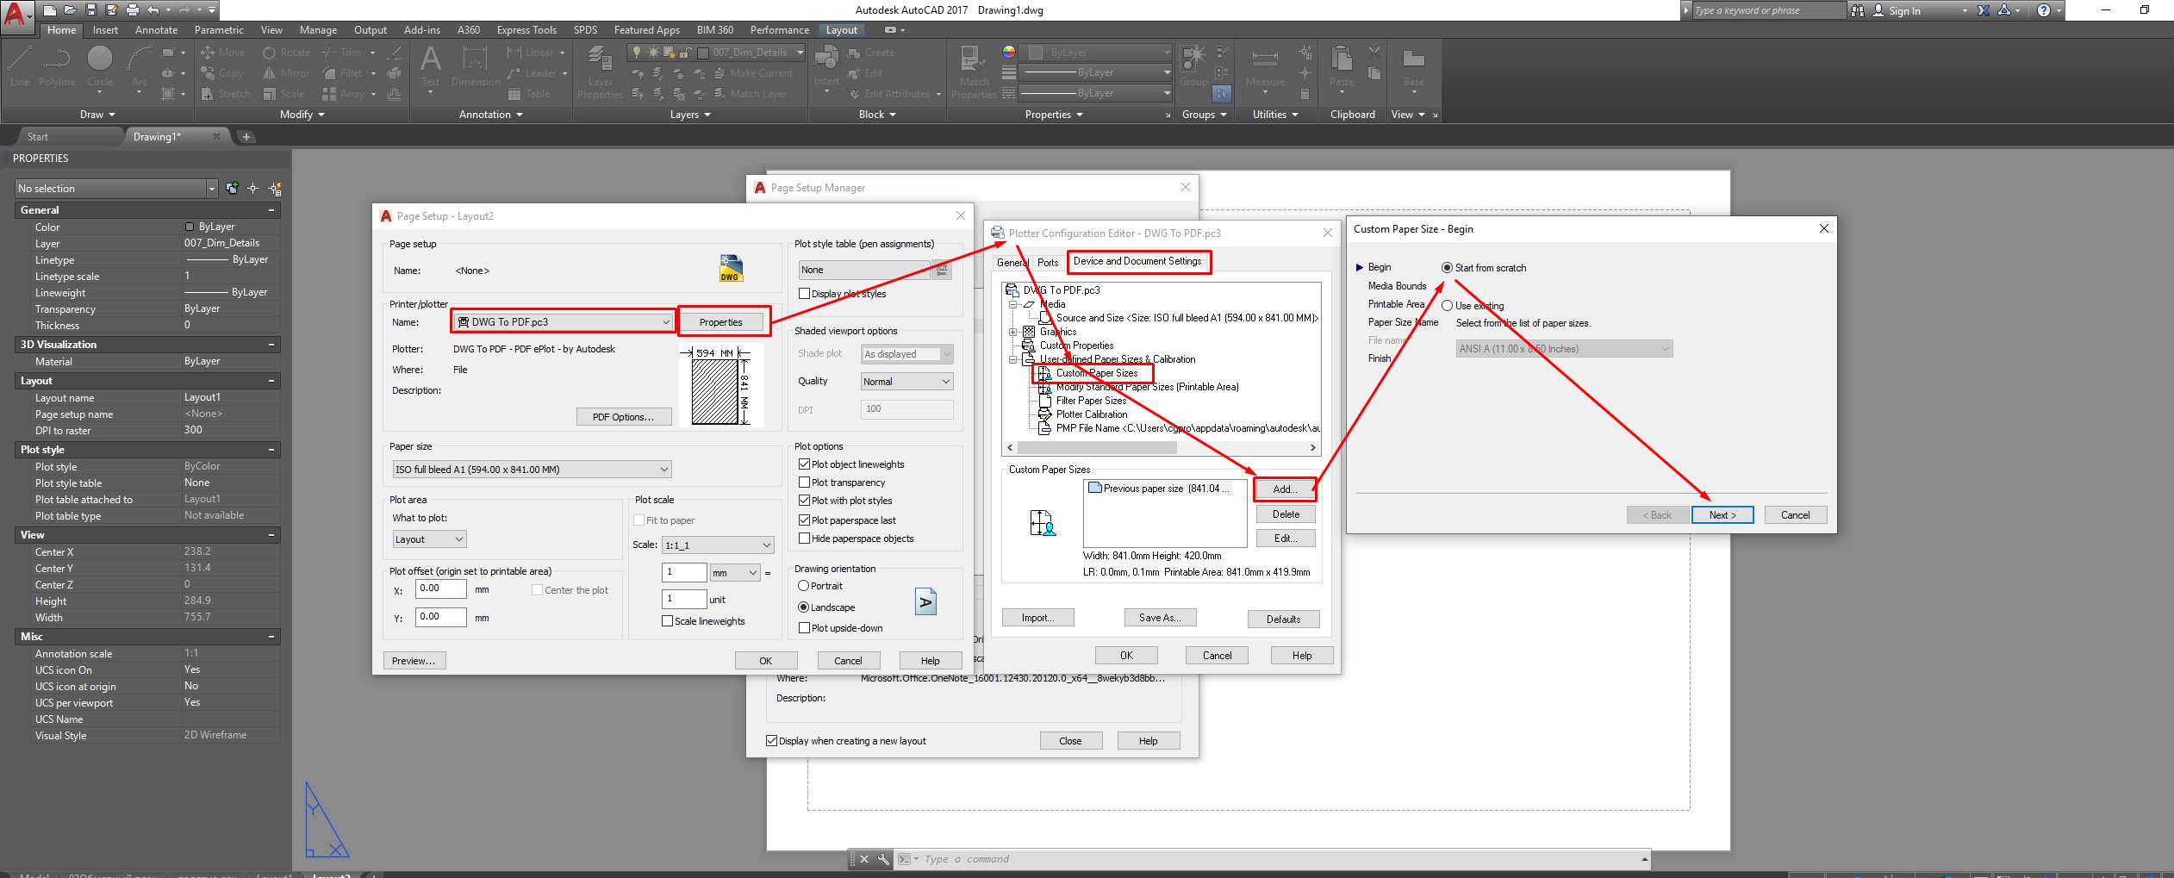Click the Undo arrow in quick access toolbar
Screen dimensions: 2174x878
pos(153,10)
